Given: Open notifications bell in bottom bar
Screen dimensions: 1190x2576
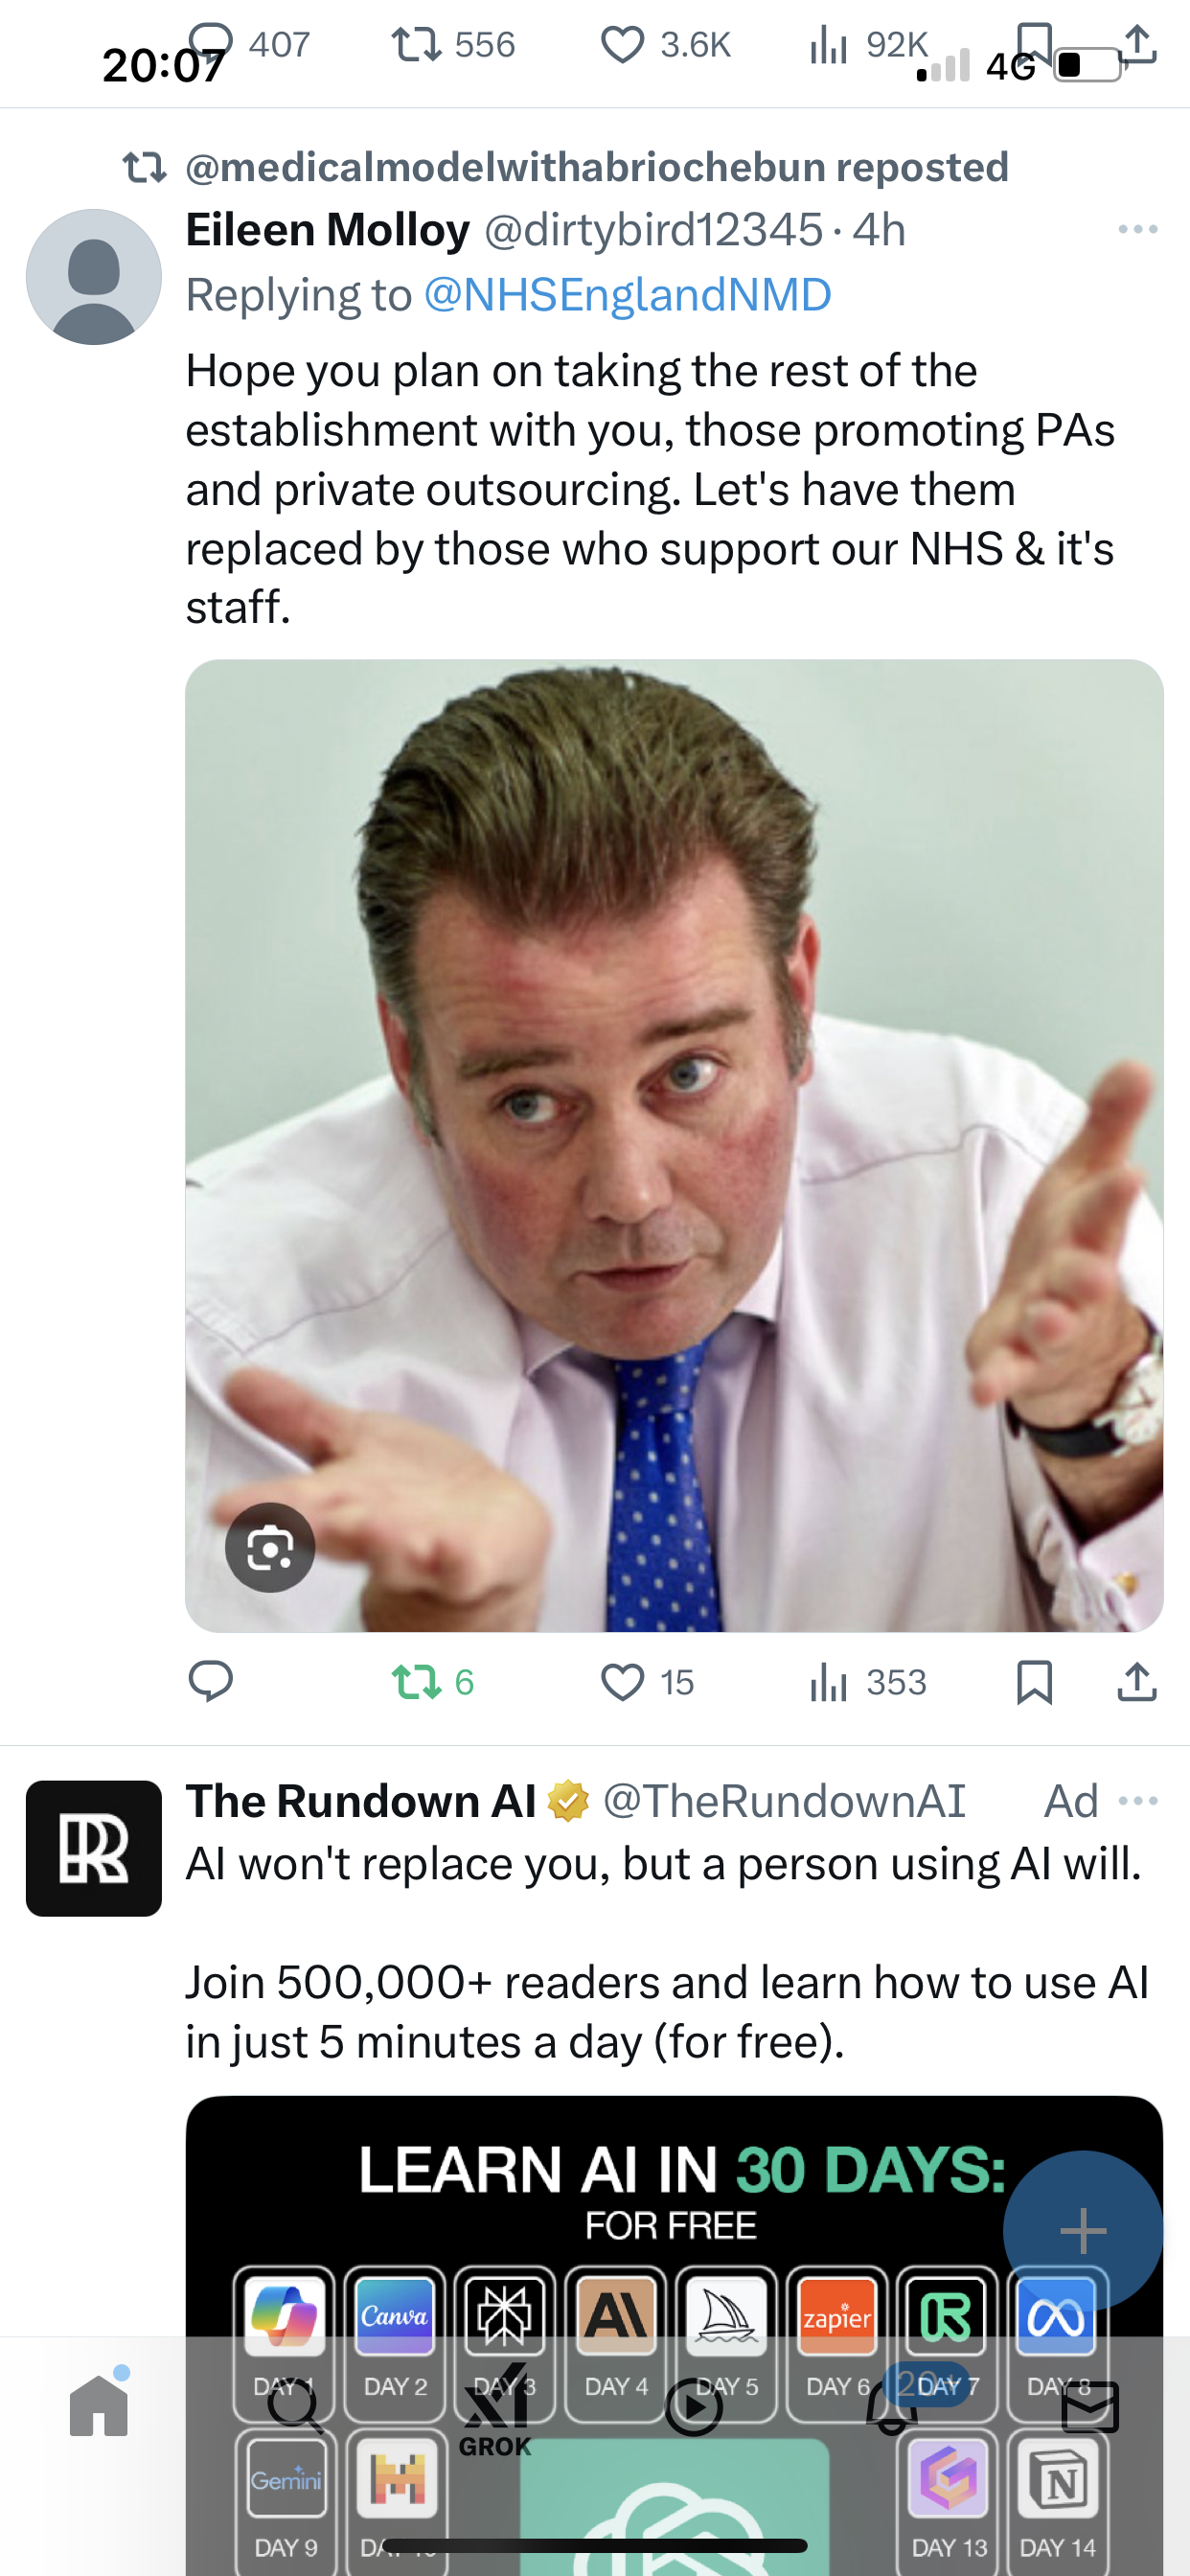Looking at the screenshot, I should (892, 2405).
